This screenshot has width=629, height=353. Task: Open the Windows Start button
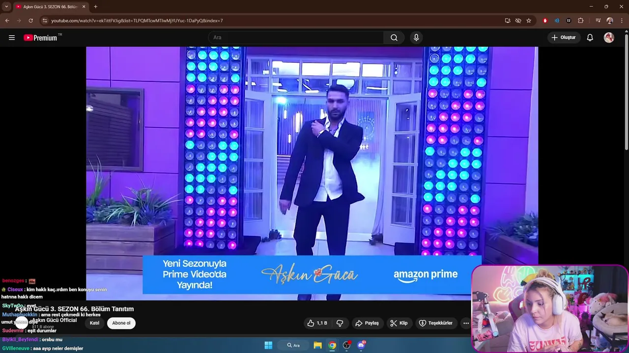click(x=268, y=345)
